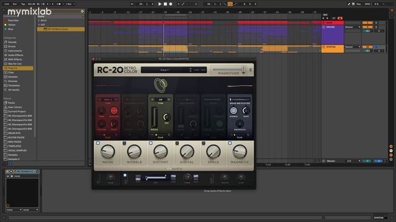The width and height of the screenshot is (396, 222).
Task: Open Samples category in browser
Action: [12, 76]
